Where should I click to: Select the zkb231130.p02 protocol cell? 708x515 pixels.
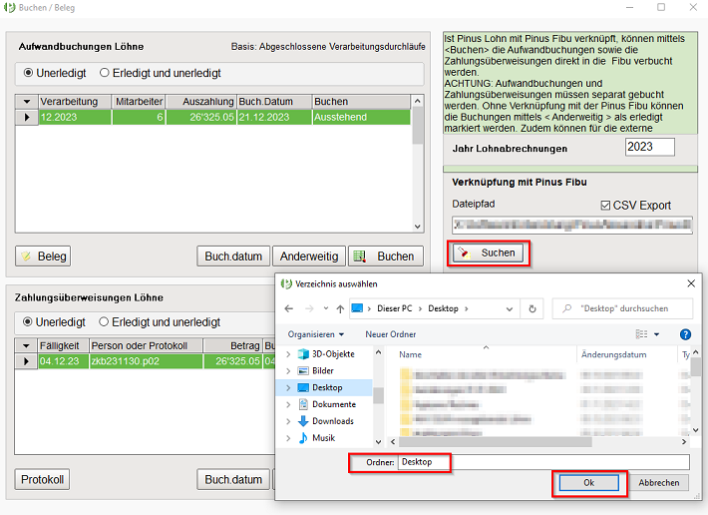click(146, 361)
